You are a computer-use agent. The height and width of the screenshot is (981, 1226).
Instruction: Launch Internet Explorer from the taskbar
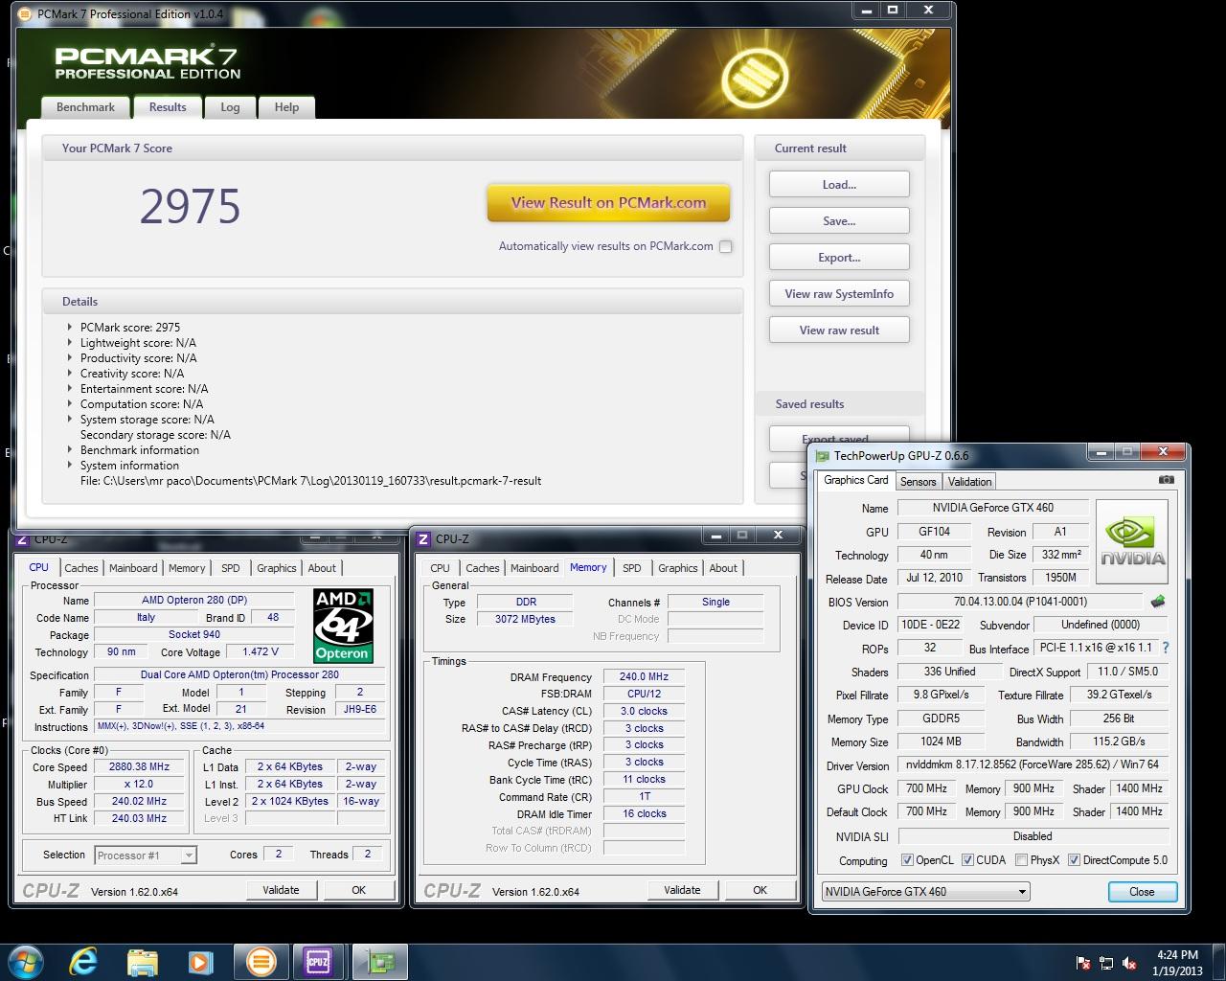pos(84,961)
